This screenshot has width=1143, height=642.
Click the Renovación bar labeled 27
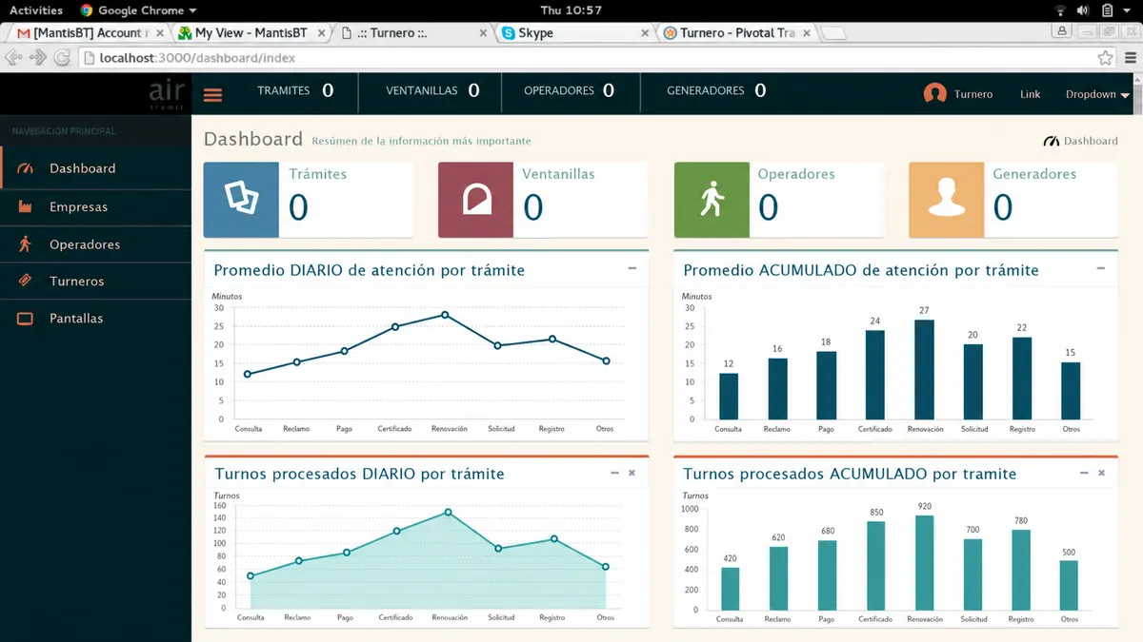924,369
